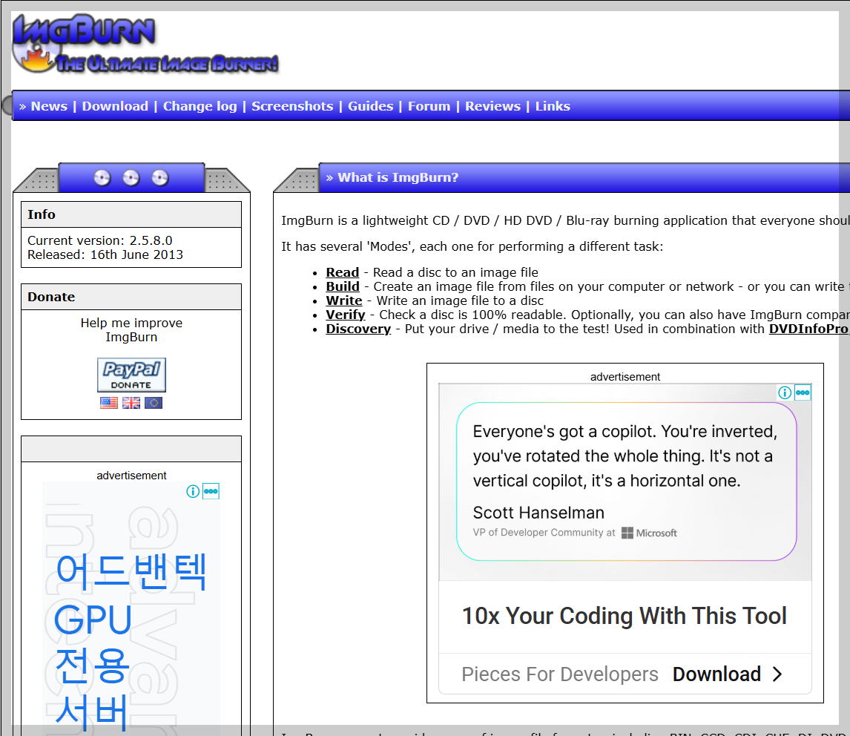Visit the Forum link
This screenshot has width=850, height=736.
[429, 106]
